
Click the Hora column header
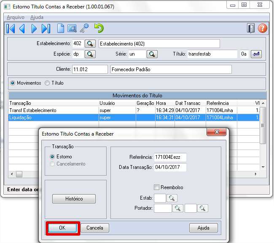tap(165, 103)
